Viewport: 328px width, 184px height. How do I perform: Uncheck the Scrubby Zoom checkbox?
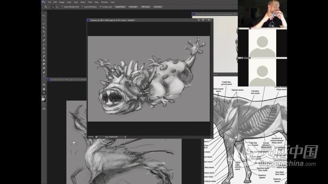point(100,7)
